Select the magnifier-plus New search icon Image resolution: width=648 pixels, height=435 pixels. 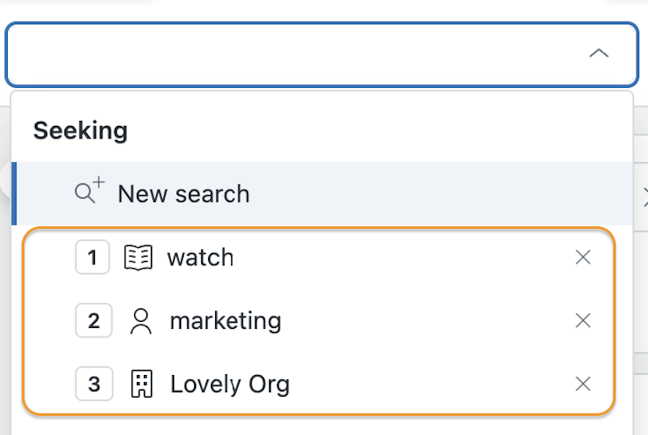89,191
